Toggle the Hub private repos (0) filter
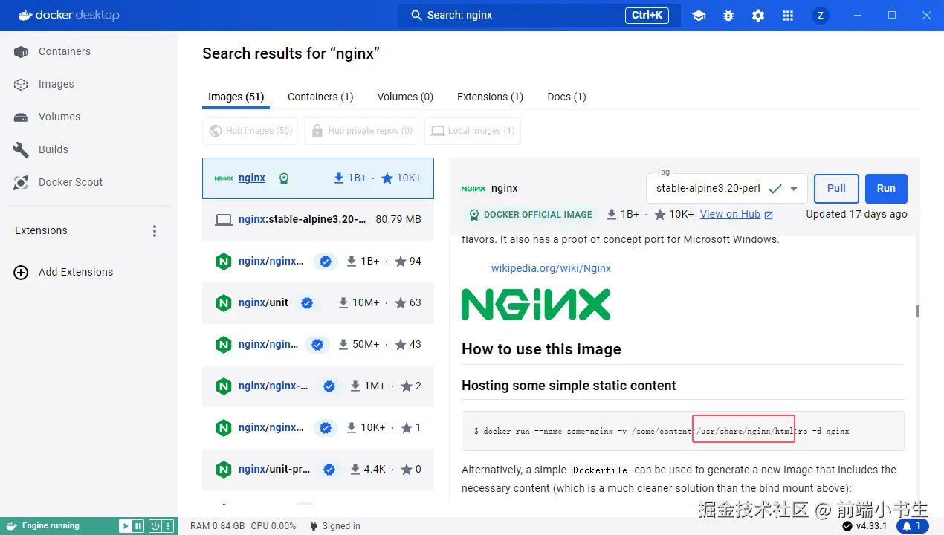The image size is (944, 535). 361,131
